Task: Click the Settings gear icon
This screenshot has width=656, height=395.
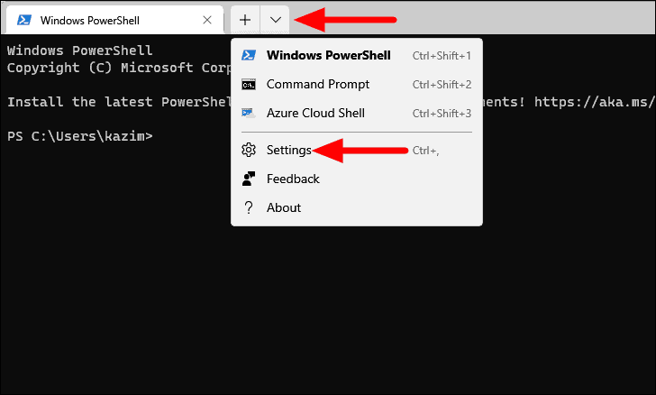Action: pos(249,150)
